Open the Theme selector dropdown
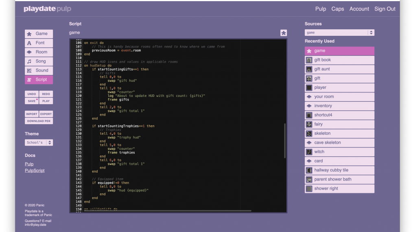Viewport: 415px width, 232px height. pos(39,143)
